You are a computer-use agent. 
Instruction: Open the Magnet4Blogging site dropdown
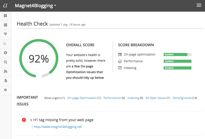click(35, 6)
